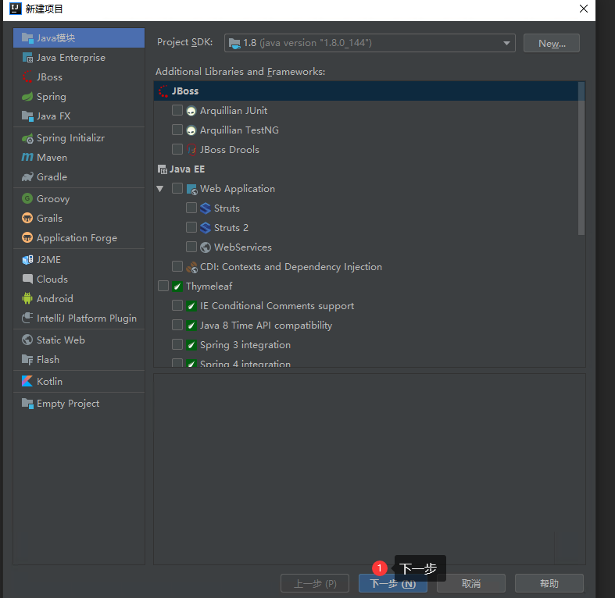Viewport: 615px width, 598px height.
Task: Check the Spring 3 integration checkbox
Action: tap(177, 344)
